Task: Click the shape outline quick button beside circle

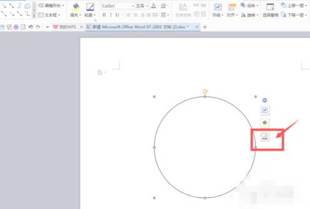Action: point(265,136)
